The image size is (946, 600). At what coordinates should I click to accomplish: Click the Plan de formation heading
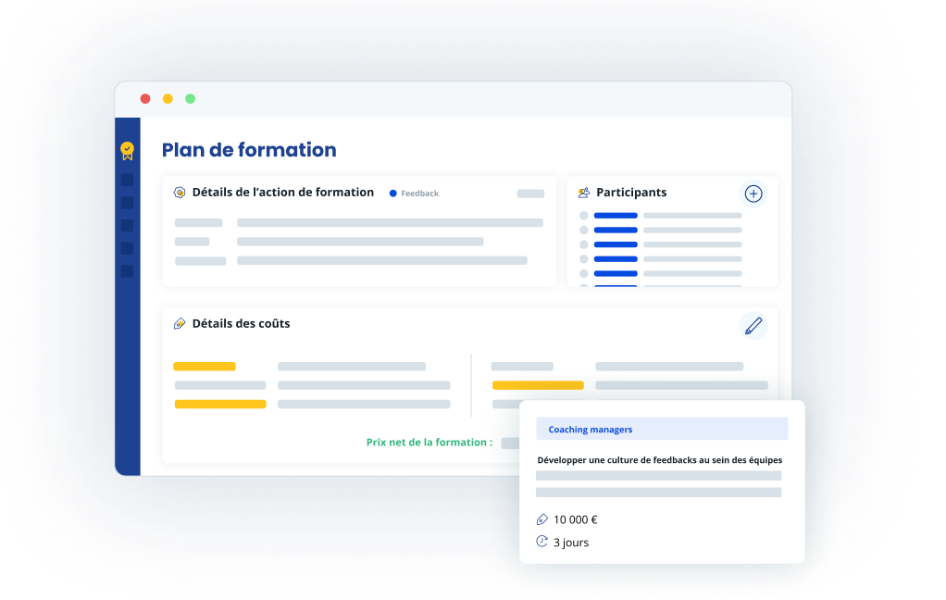[x=249, y=150]
